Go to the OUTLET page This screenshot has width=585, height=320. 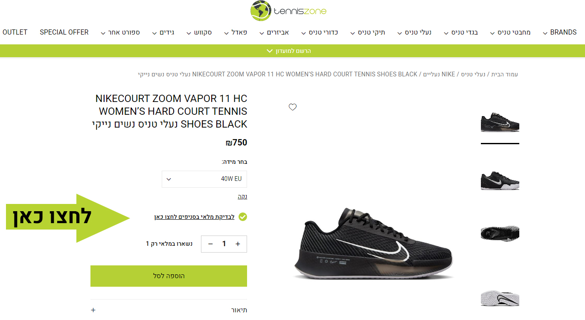[15, 32]
